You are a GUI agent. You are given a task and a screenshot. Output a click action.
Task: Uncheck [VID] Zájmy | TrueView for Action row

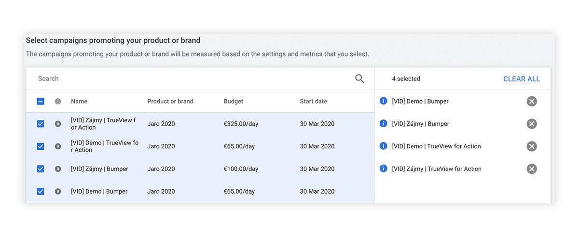pyautogui.click(x=41, y=124)
